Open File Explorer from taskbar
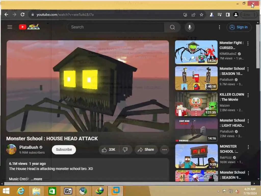Screen dimensions: 261x196 (36, 191)
